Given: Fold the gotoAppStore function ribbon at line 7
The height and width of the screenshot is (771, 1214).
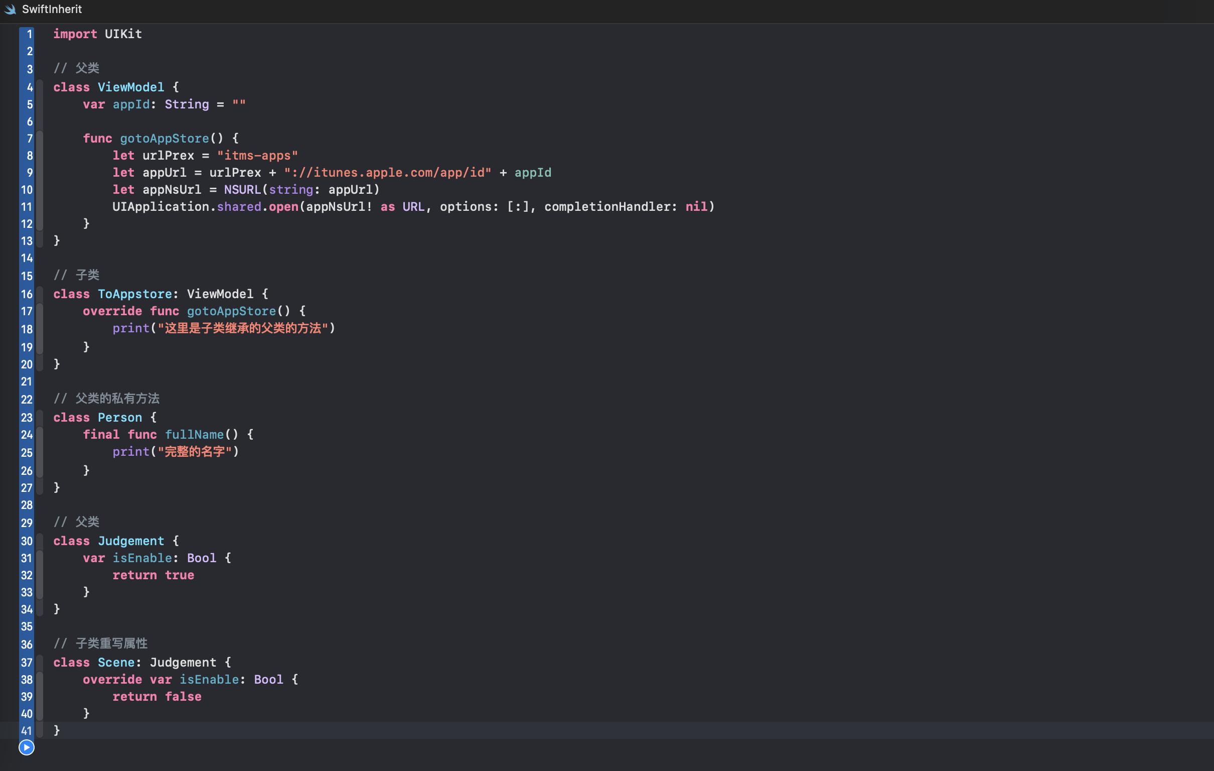Looking at the screenshot, I should 40,138.
